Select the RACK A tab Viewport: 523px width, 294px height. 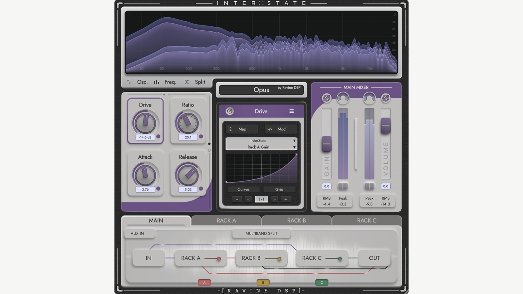click(226, 220)
